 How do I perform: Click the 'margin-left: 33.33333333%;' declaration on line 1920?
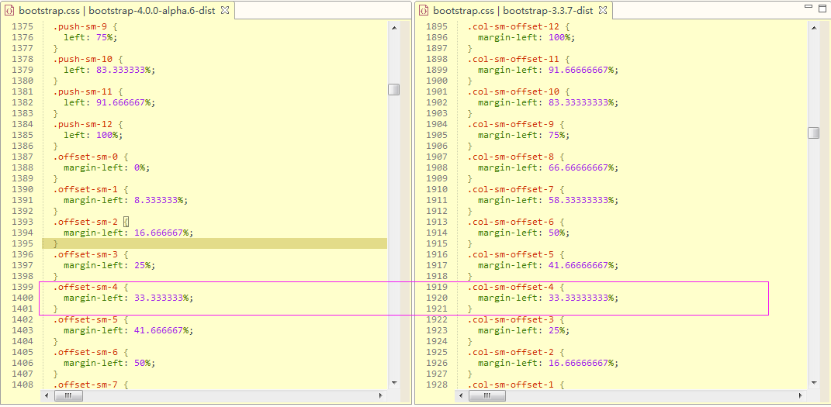(x=548, y=298)
